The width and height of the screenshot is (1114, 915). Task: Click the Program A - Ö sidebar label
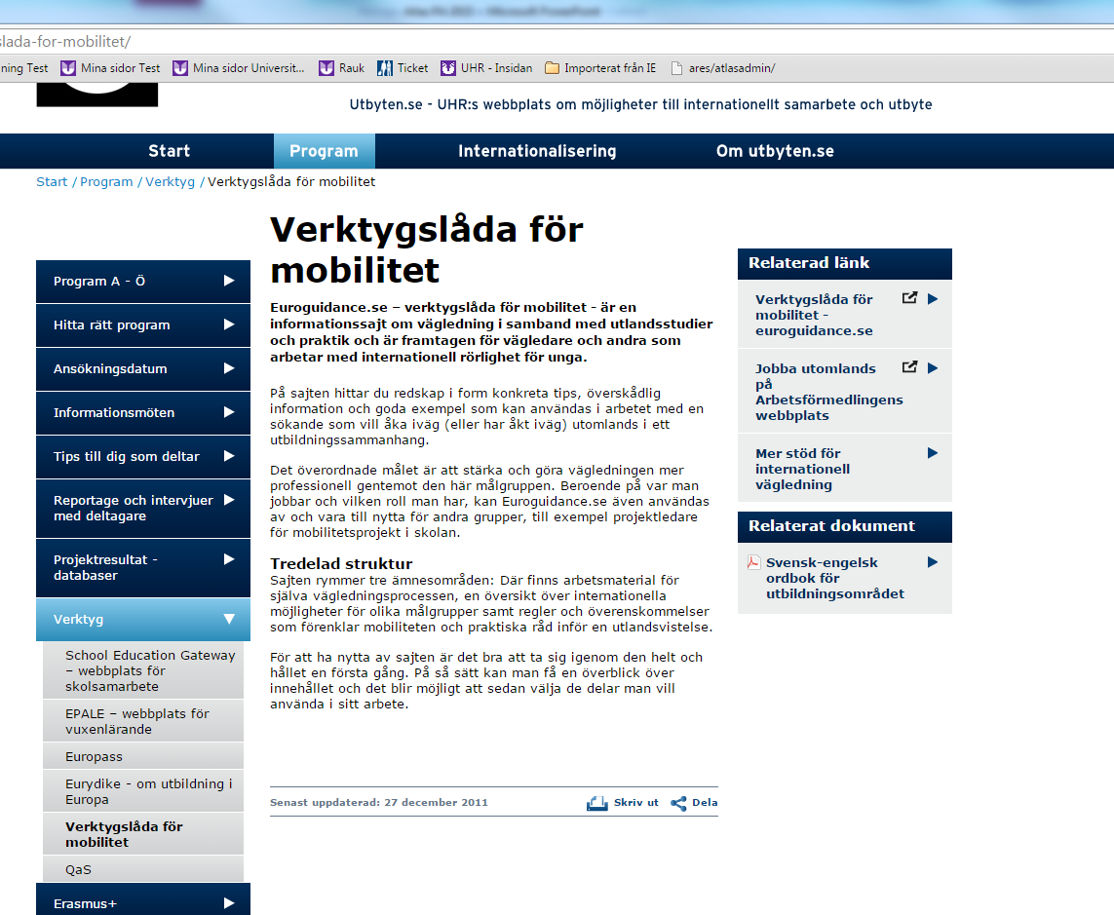coord(98,282)
